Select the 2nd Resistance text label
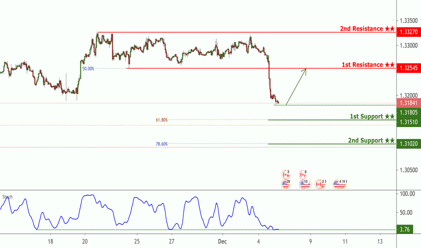Screen dimensions: 421x248 coord(367,29)
